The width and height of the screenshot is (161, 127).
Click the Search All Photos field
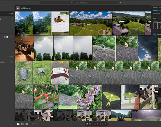click(79, 3)
